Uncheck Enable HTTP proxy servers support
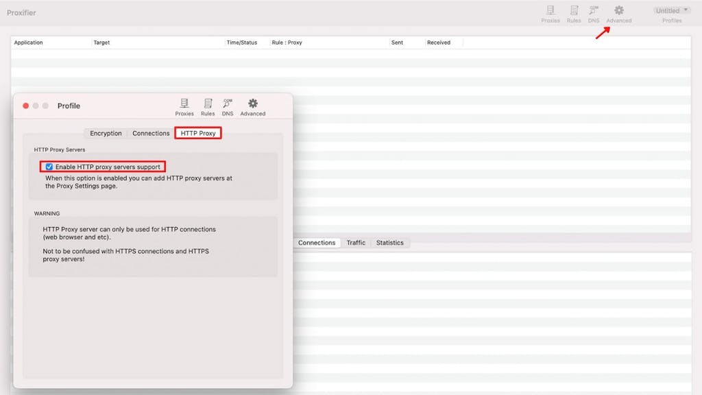Screen dimensions: 702x395 tap(49, 167)
